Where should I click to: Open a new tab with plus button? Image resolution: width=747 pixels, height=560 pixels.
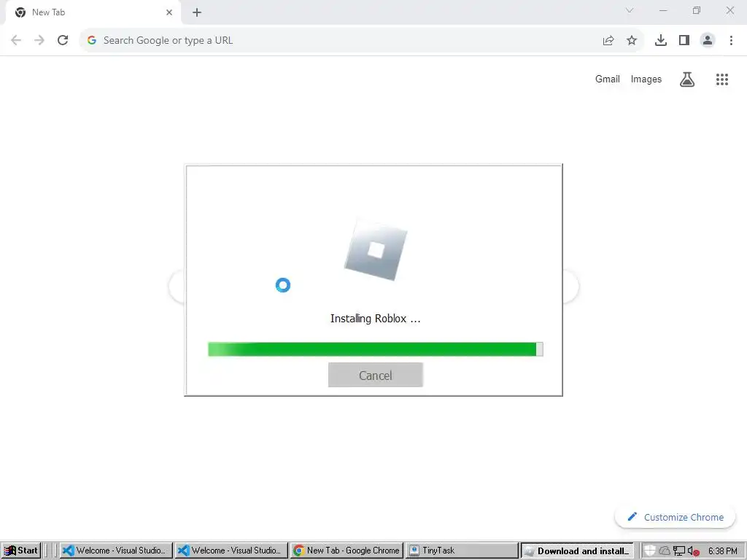tap(197, 12)
